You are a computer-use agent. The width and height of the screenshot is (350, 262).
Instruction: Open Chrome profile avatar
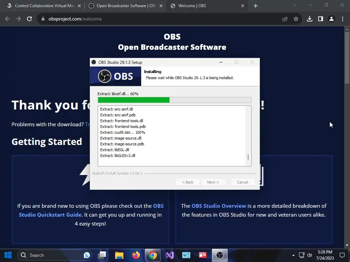[332, 19]
